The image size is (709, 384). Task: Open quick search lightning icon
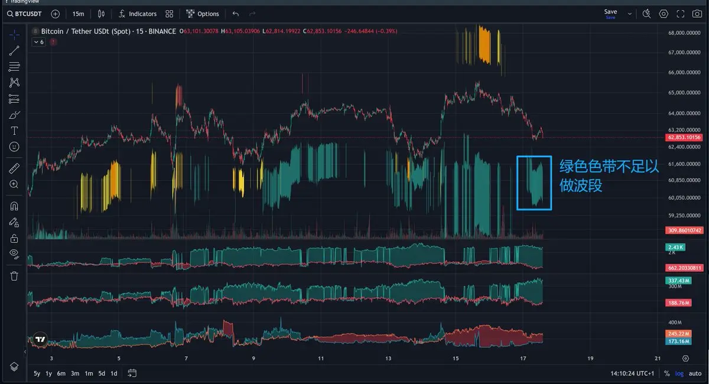[646, 13]
